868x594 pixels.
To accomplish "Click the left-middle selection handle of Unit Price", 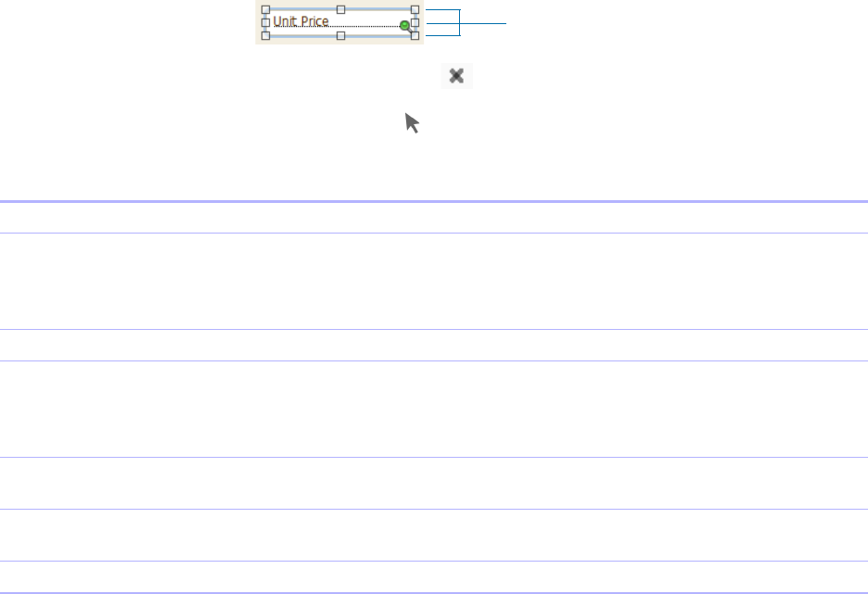I will (266, 22).
